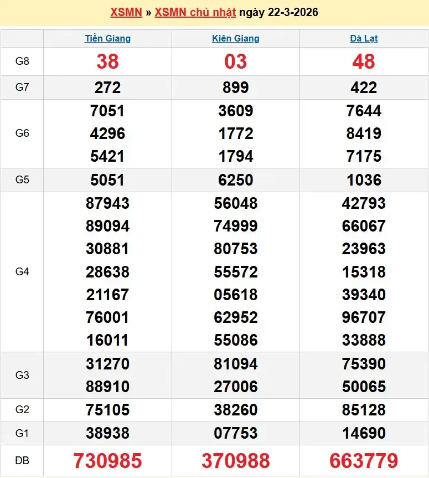
Task: Click the ĐB row label
Action: point(22,460)
